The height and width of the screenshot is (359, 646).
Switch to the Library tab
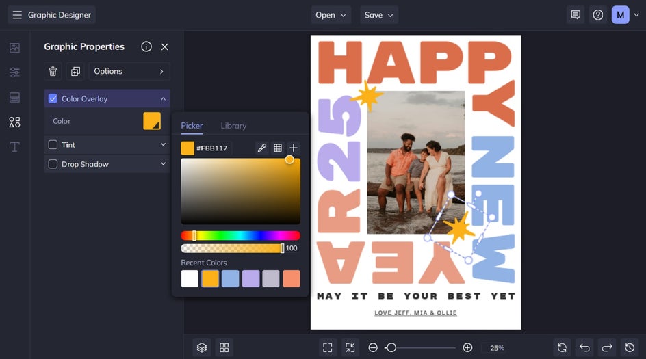(x=233, y=126)
